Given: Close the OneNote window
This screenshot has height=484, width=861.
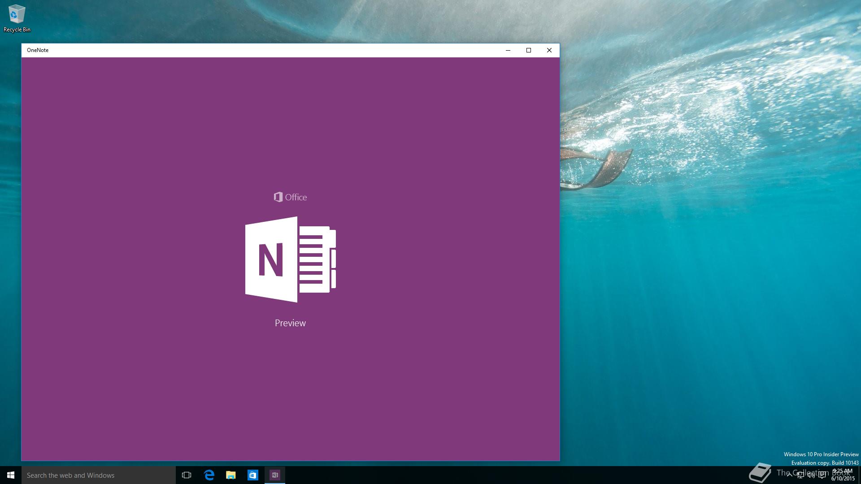Looking at the screenshot, I should (549, 50).
